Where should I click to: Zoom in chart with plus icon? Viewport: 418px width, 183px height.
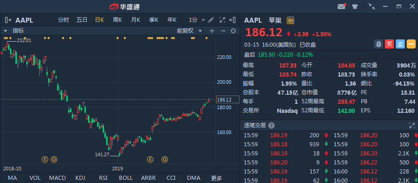(x=211, y=31)
